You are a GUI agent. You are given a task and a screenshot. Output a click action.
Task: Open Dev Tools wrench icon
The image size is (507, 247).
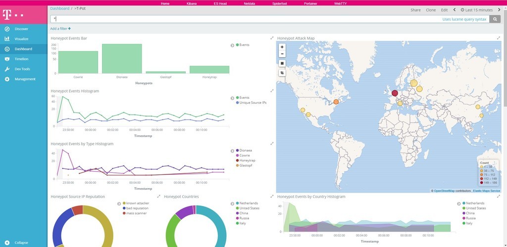tap(7, 69)
